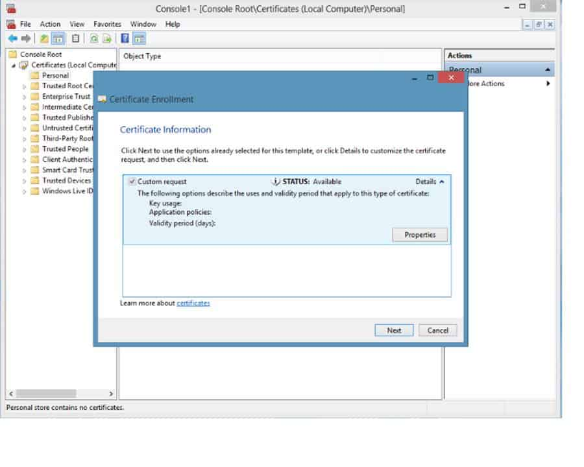Open the File menu
Viewport: 584px width, 467px height.
pyautogui.click(x=25, y=24)
